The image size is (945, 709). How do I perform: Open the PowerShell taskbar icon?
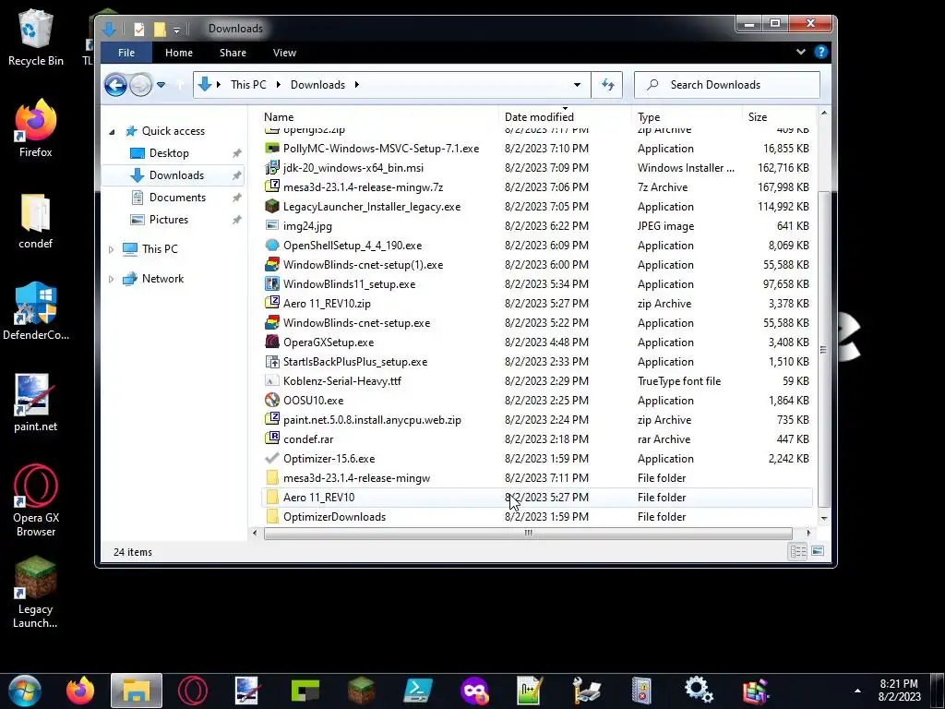[x=418, y=691]
